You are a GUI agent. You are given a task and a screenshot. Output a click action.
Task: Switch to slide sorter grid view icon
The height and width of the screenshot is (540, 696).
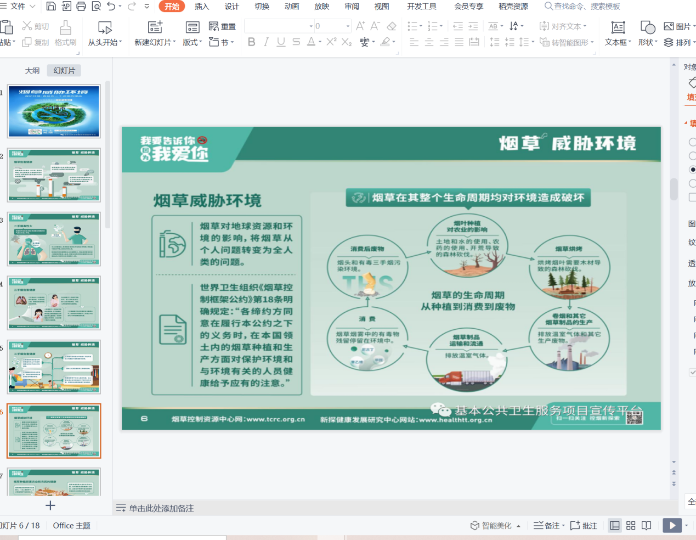coord(631,526)
